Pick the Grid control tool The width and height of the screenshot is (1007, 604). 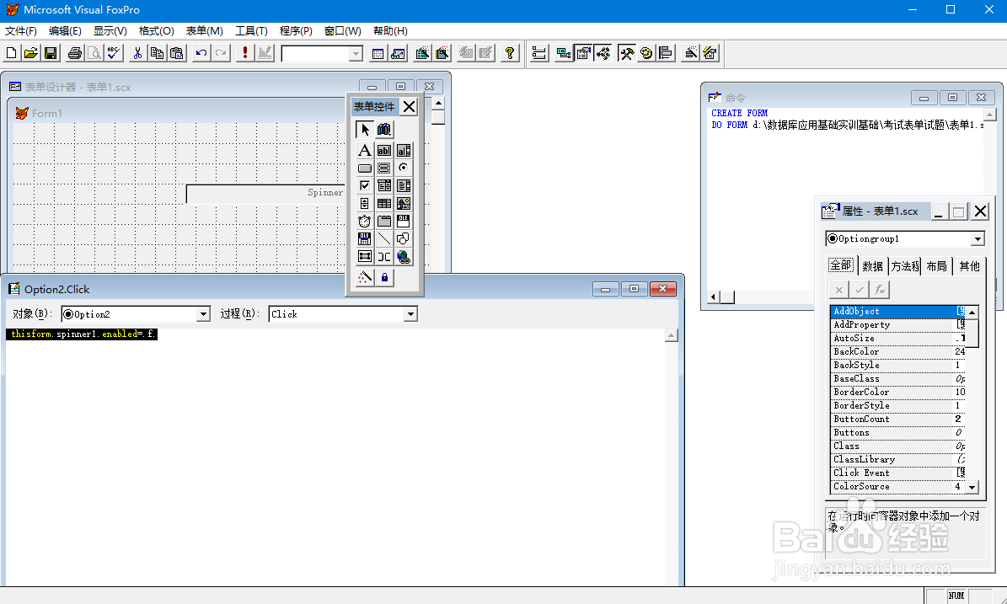384,204
